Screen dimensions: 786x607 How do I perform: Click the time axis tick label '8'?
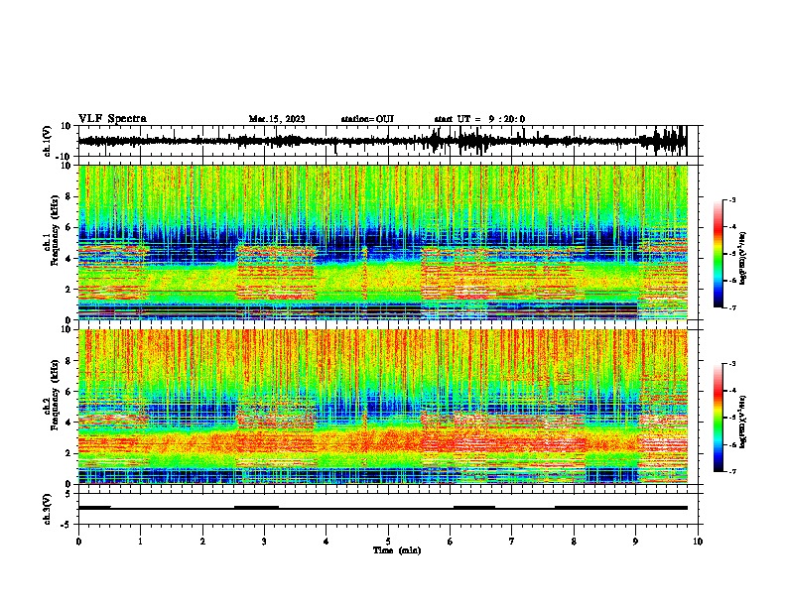coord(574,542)
